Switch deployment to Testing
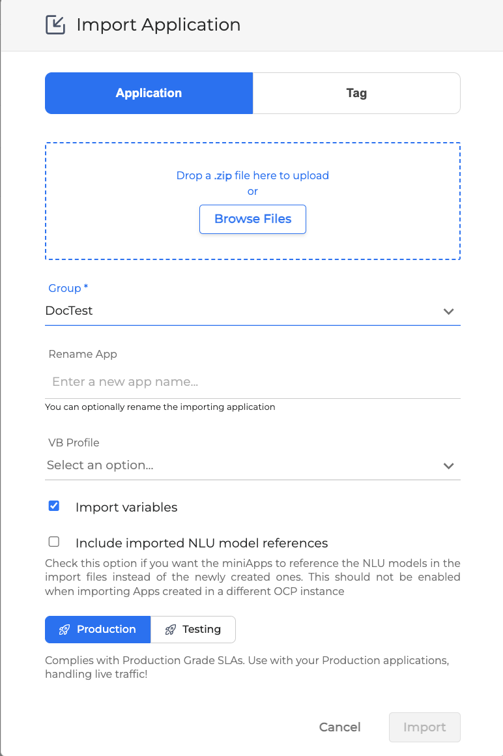503x756 pixels. pos(193,630)
